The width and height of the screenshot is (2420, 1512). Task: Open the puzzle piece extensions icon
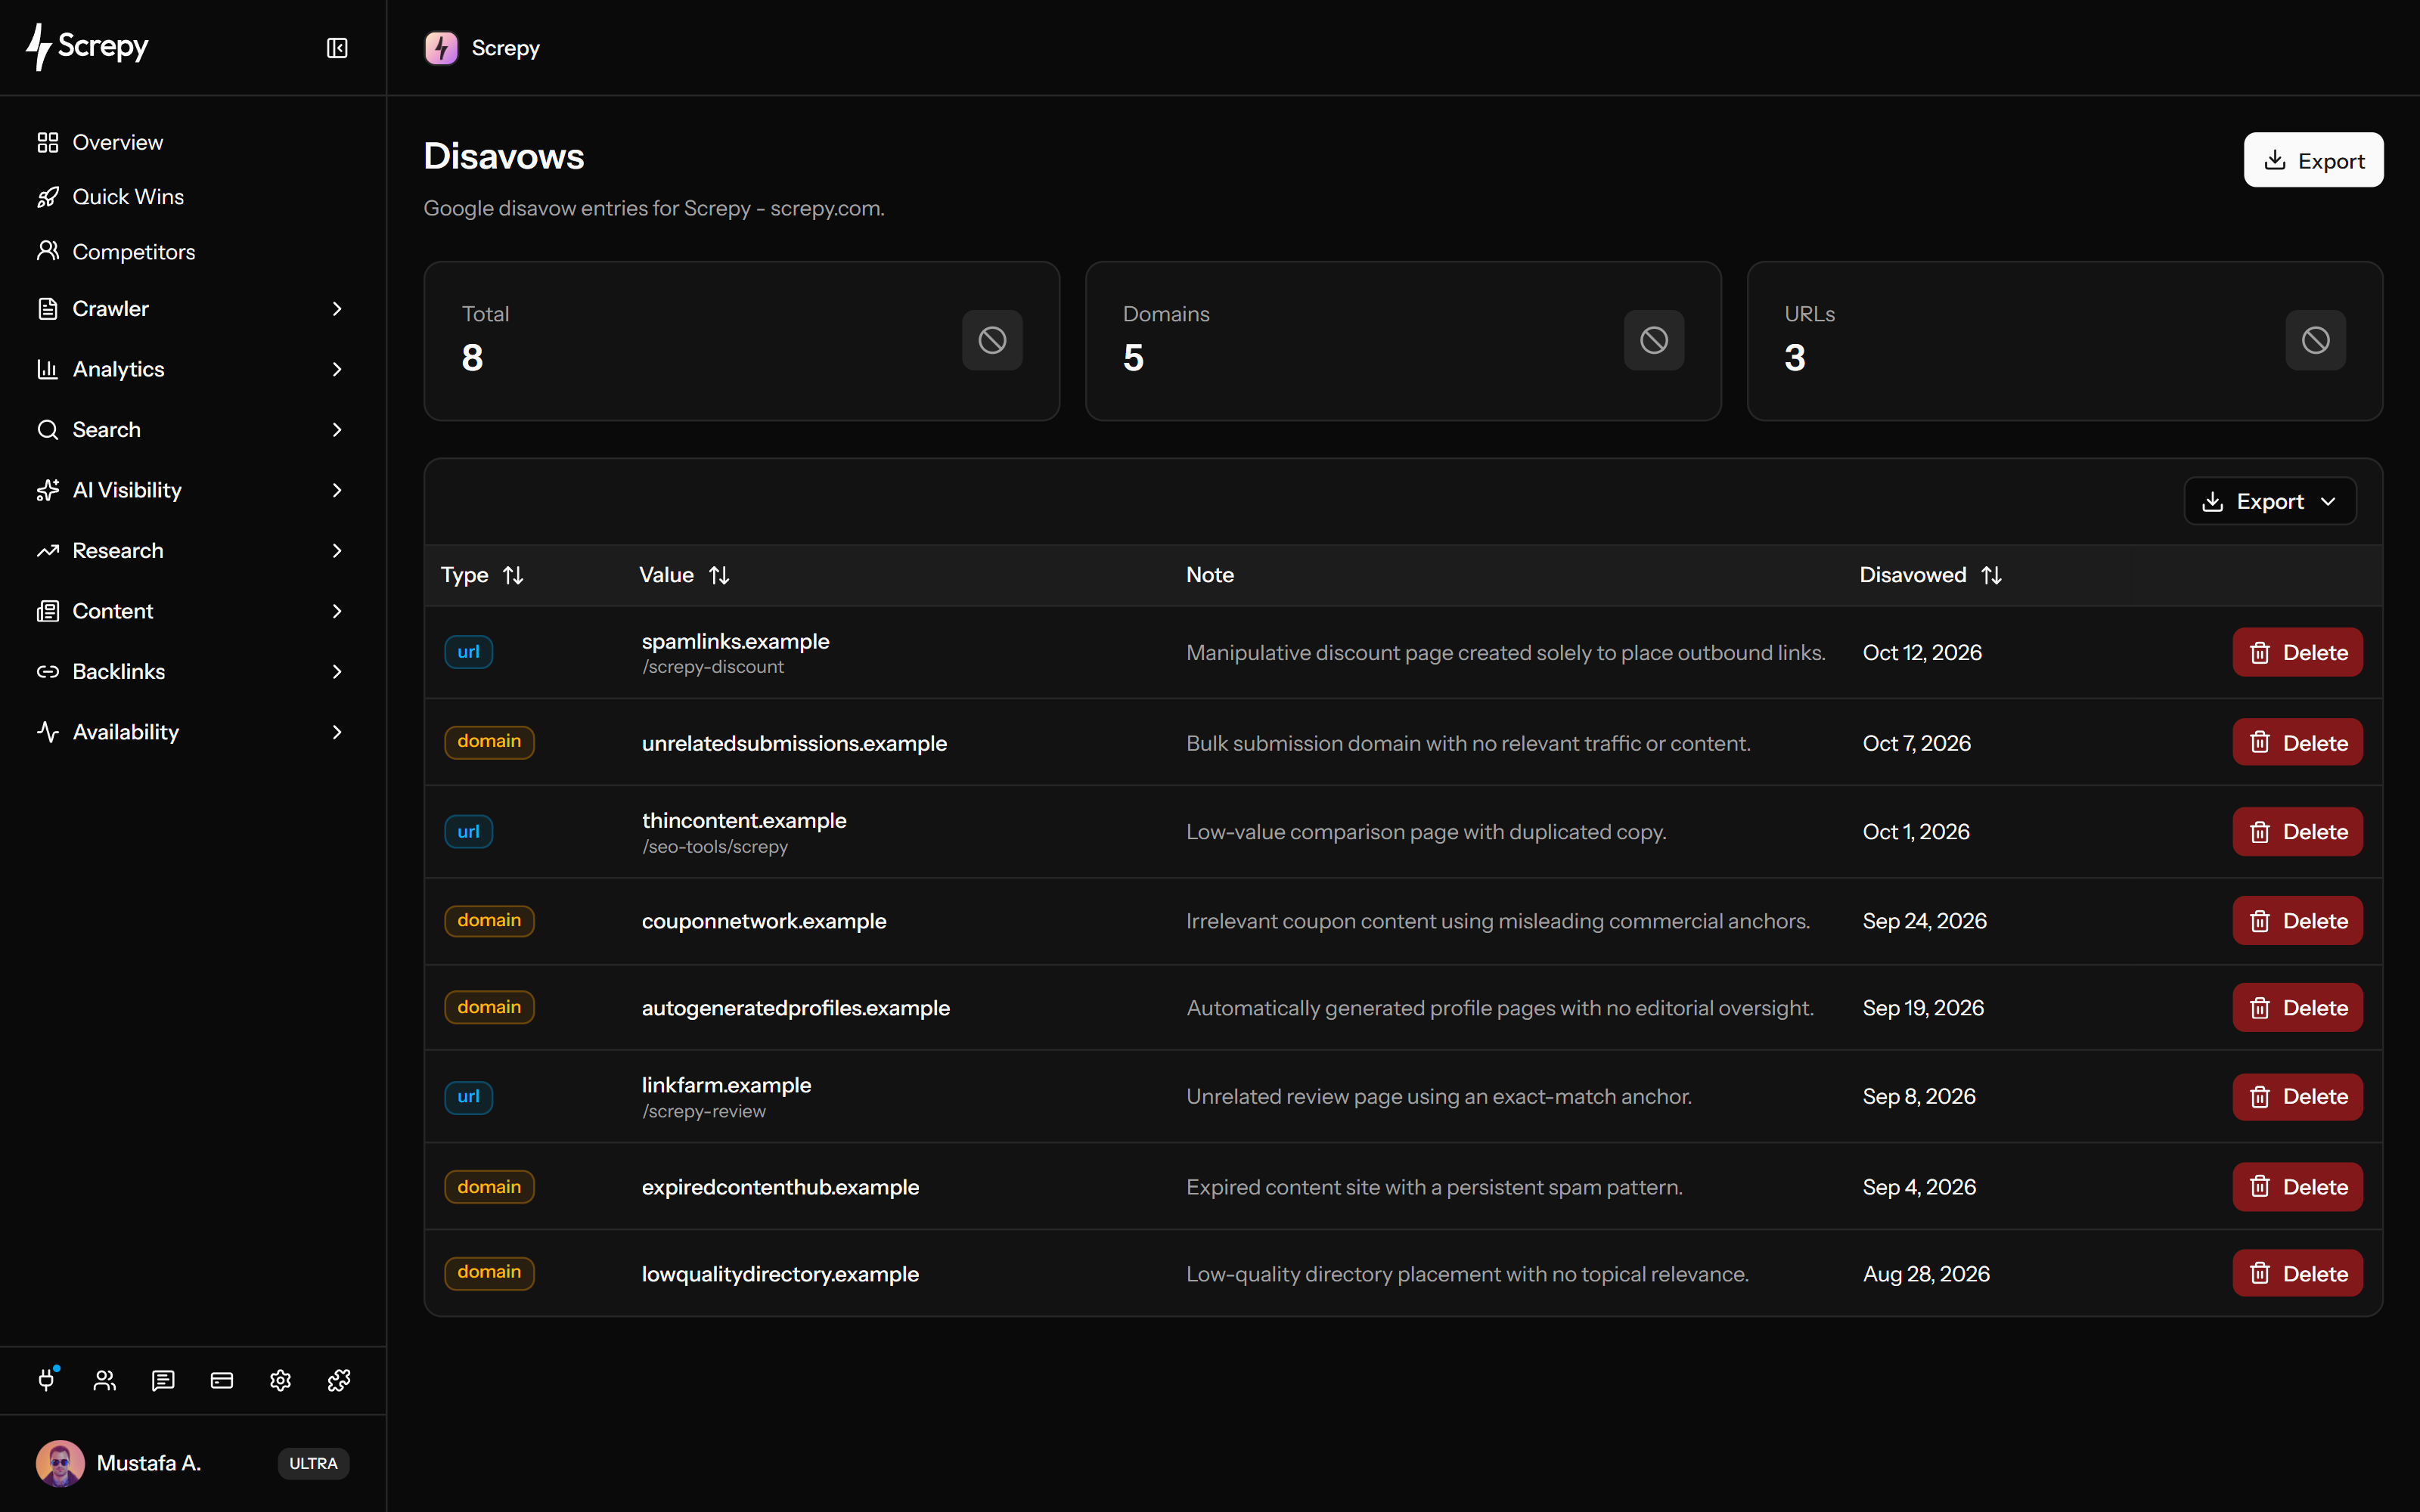(x=339, y=1380)
